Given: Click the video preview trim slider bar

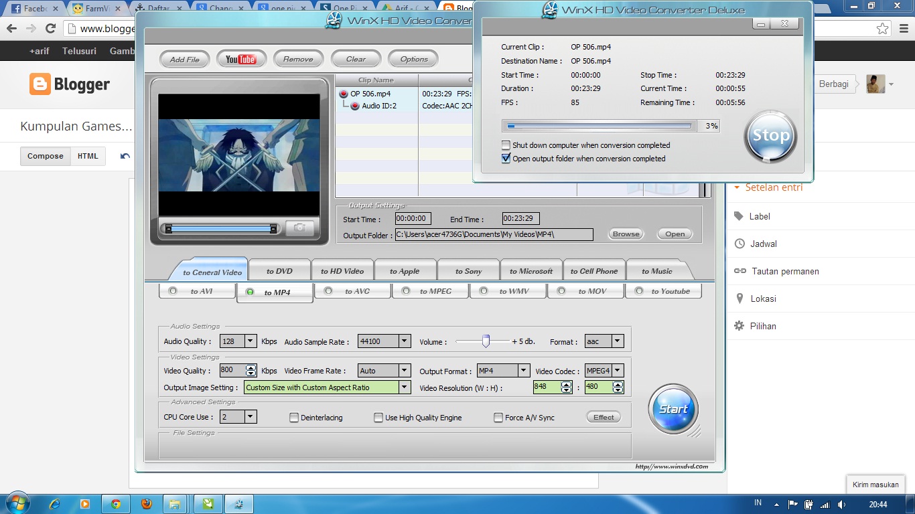Looking at the screenshot, I should 221,229.
